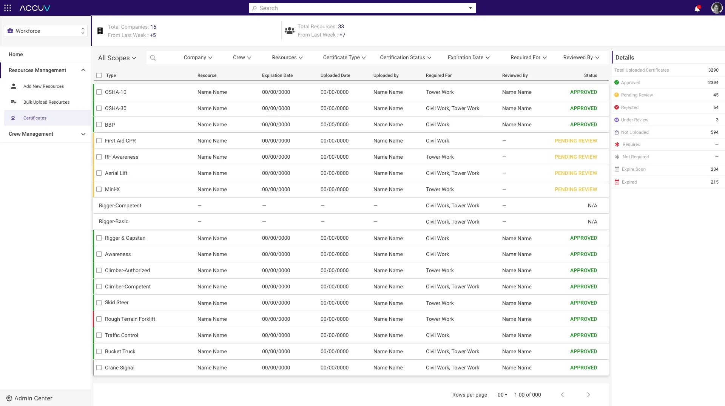
Task: Expand the Crew Management section
Action: click(45, 134)
